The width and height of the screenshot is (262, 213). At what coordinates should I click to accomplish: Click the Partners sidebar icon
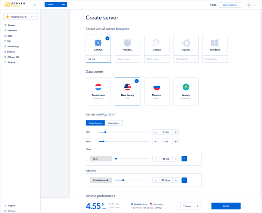click(x=5, y=52)
